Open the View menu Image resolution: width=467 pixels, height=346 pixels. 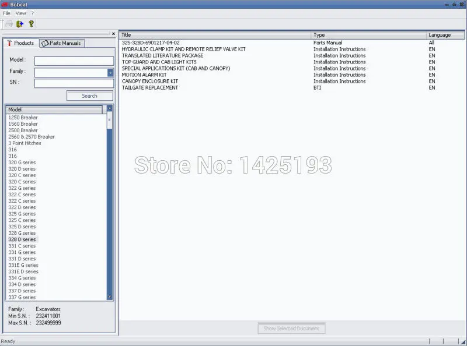coord(21,13)
